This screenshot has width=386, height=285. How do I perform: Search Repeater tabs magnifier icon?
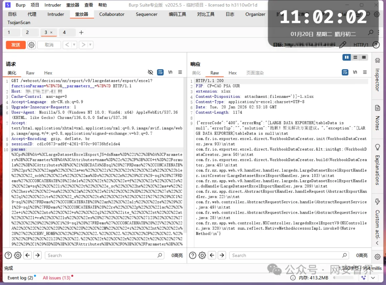click(x=371, y=32)
